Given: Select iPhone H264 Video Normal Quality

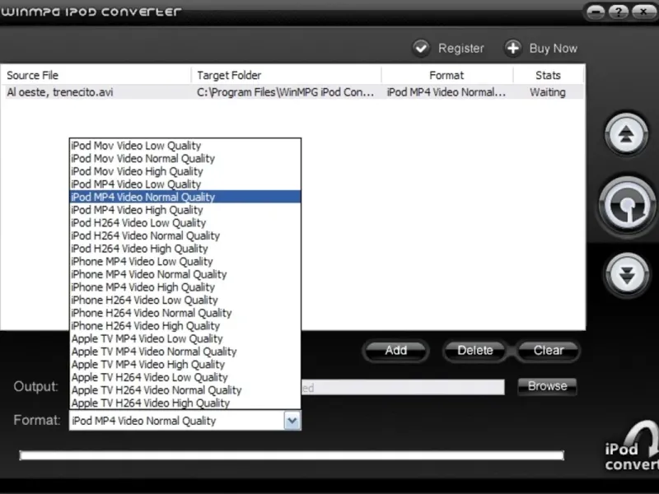Looking at the screenshot, I should coord(185,313).
